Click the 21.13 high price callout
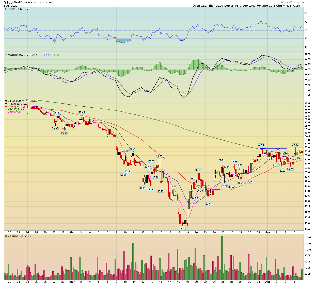This screenshot has height=284, width=315. (x=222, y=160)
